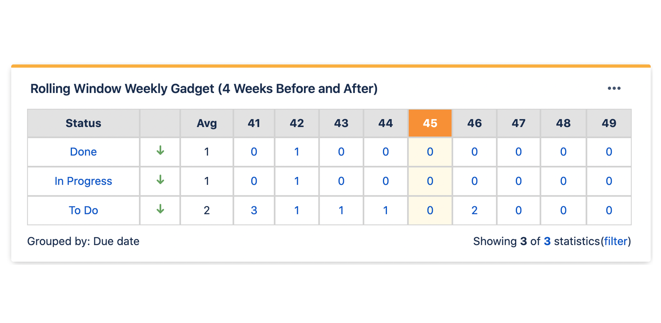Open the In Progress status link
The height and width of the screenshot is (323, 661).
pos(83,181)
